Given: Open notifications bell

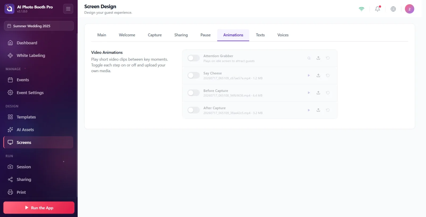Looking at the screenshot, I should click(378, 9).
